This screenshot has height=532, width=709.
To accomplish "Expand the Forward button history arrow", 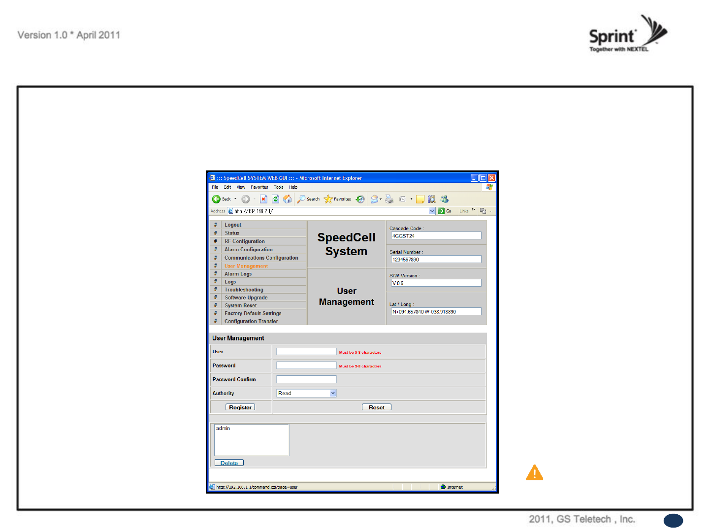I will tap(254, 199).
